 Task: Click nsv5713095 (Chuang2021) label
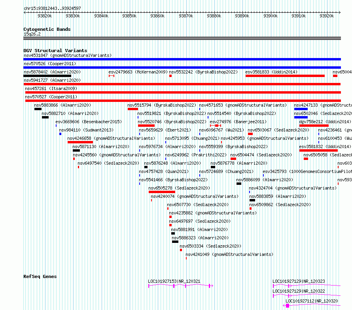coord(192,138)
